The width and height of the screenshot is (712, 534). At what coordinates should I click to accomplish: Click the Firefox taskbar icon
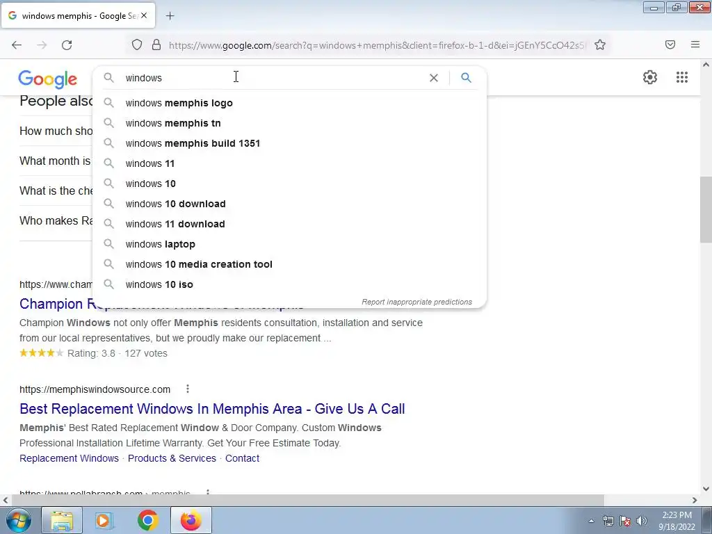[x=191, y=520]
